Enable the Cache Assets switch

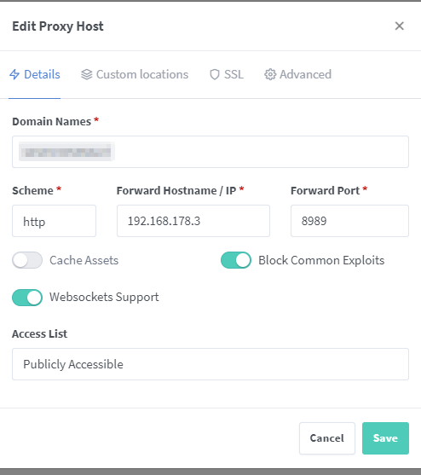click(27, 260)
